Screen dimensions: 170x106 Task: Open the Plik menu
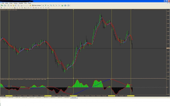3,3
